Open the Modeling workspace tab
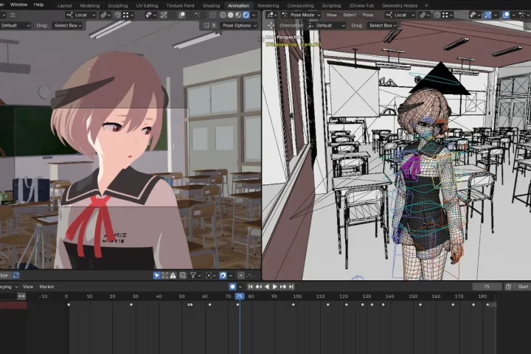The image size is (531, 354). (x=90, y=5)
